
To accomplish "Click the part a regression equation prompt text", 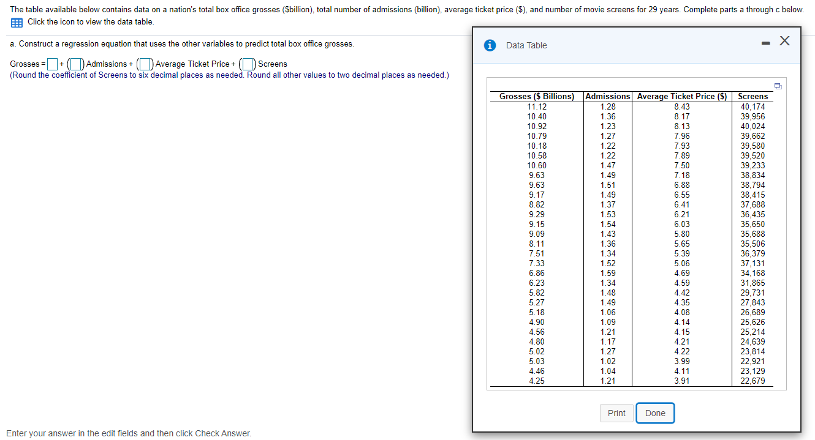I will pos(182,44).
